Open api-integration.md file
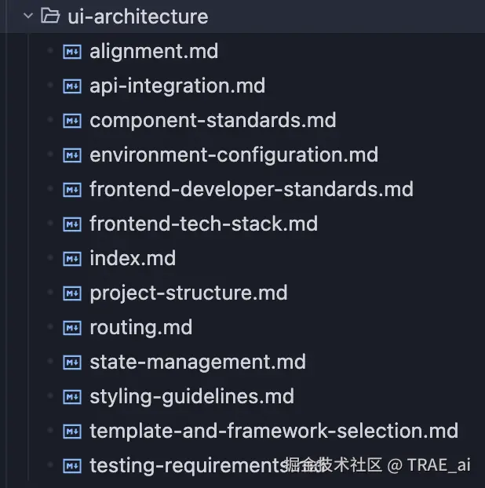 click(x=177, y=86)
